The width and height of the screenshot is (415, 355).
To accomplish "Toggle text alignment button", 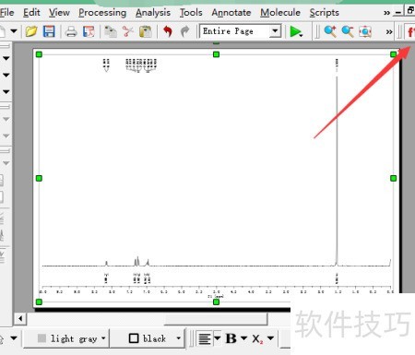I will click(x=205, y=338).
